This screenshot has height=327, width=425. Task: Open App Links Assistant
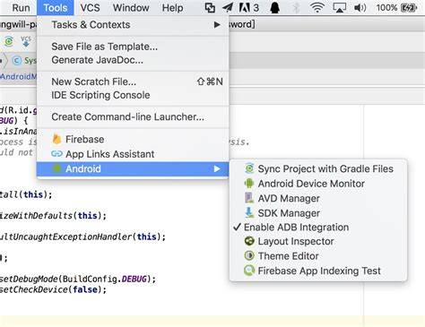133,154
